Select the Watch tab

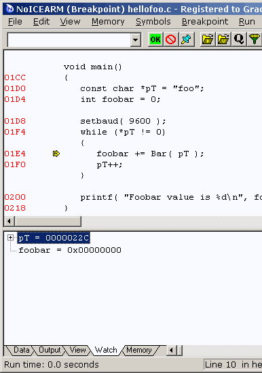[x=106, y=350]
